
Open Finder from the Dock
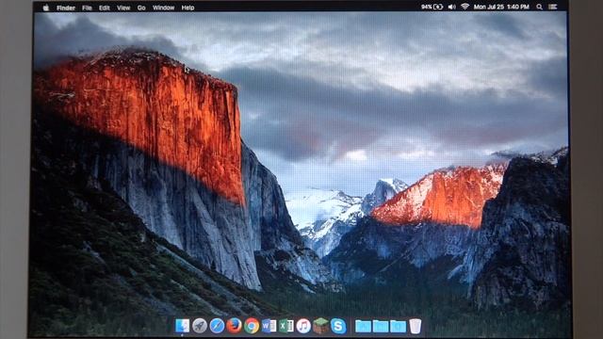point(182,326)
